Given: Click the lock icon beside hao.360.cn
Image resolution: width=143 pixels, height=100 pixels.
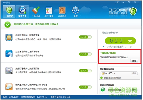Looking at the screenshot, I should pyautogui.click(x=103, y=73).
